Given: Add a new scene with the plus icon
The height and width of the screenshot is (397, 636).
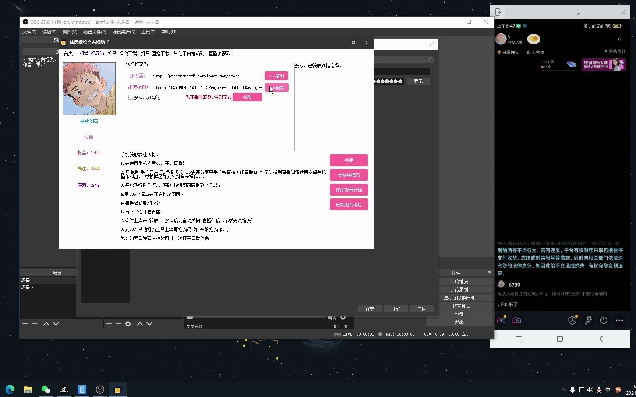Looking at the screenshot, I should 25,324.
